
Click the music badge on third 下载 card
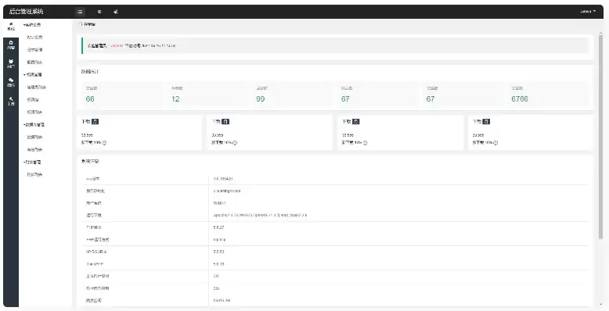tap(356, 121)
